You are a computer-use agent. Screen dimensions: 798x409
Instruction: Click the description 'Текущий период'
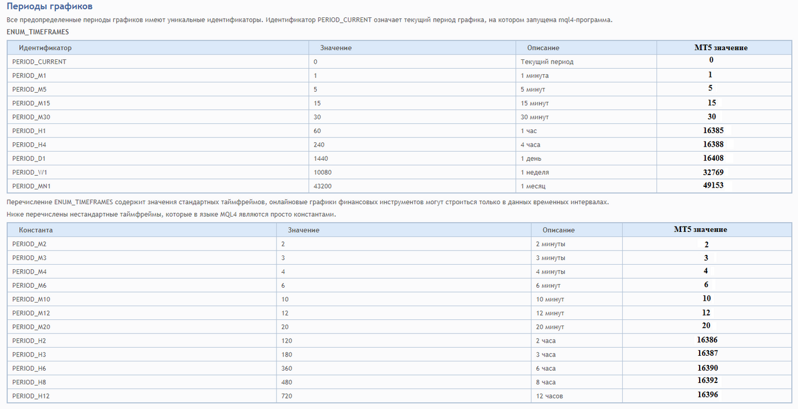click(x=547, y=62)
